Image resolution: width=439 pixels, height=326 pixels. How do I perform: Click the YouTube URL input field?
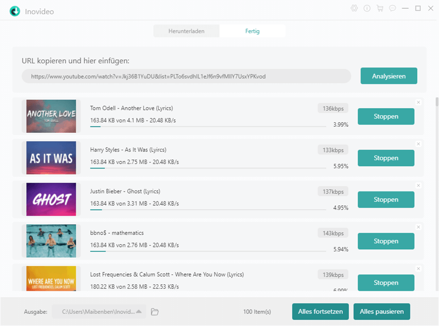pyautogui.click(x=186, y=76)
